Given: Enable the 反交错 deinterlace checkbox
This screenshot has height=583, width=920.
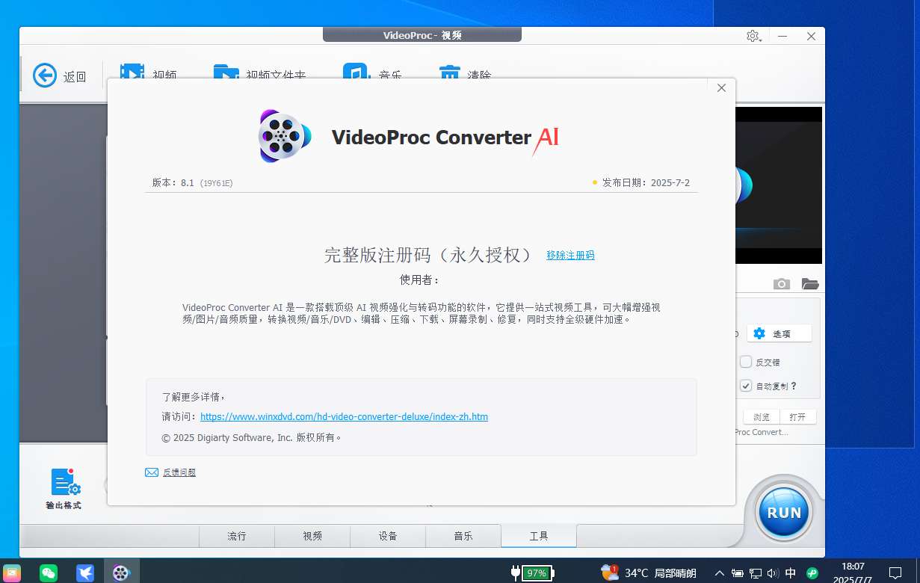Looking at the screenshot, I should coord(746,362).
